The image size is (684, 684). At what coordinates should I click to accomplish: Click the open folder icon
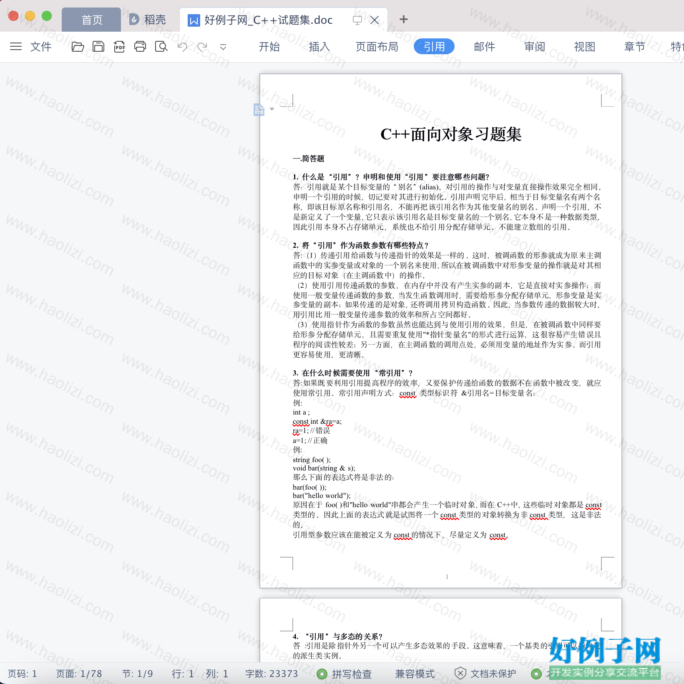pyautogui.click(x=78, y=46)
